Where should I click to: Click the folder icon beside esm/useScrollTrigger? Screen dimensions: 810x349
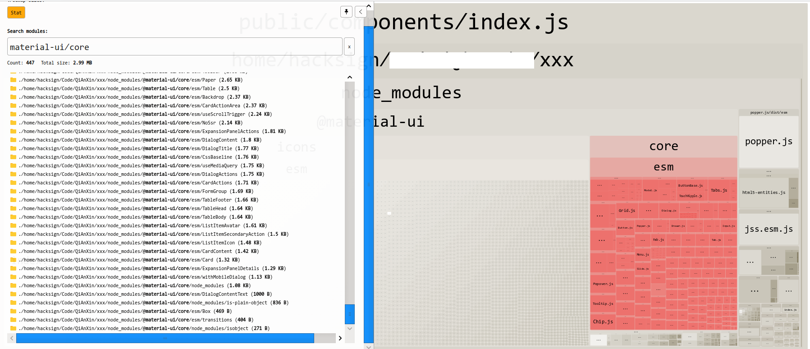pos(14,114)
